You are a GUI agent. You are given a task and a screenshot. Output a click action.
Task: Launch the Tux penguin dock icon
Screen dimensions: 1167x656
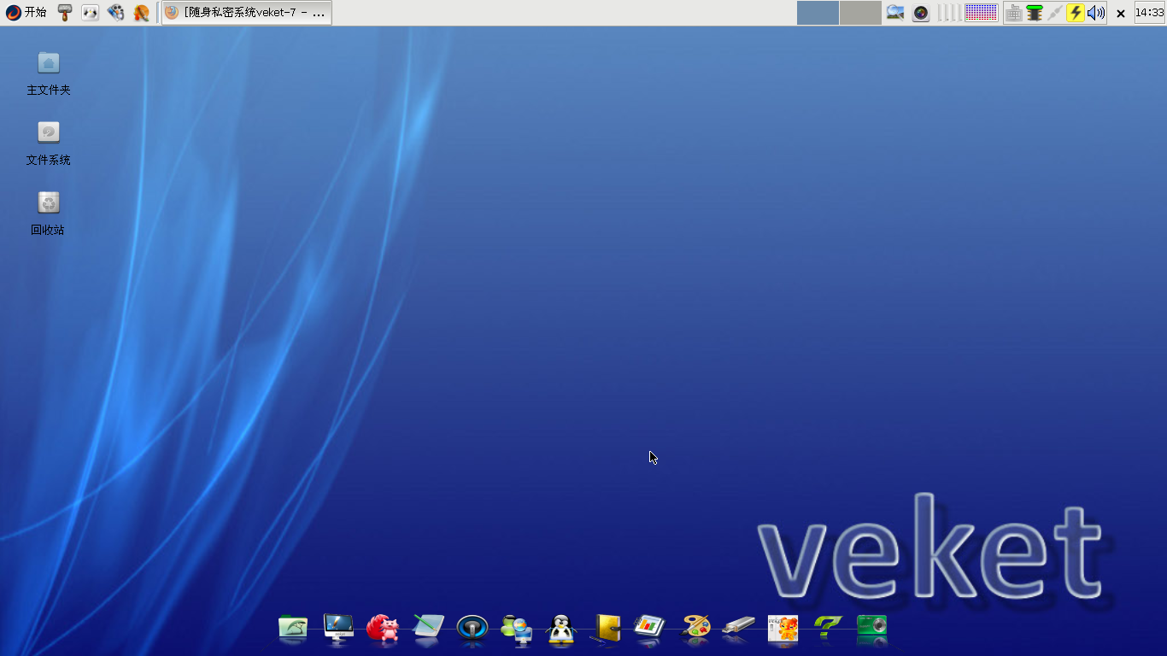click(561, 629)
